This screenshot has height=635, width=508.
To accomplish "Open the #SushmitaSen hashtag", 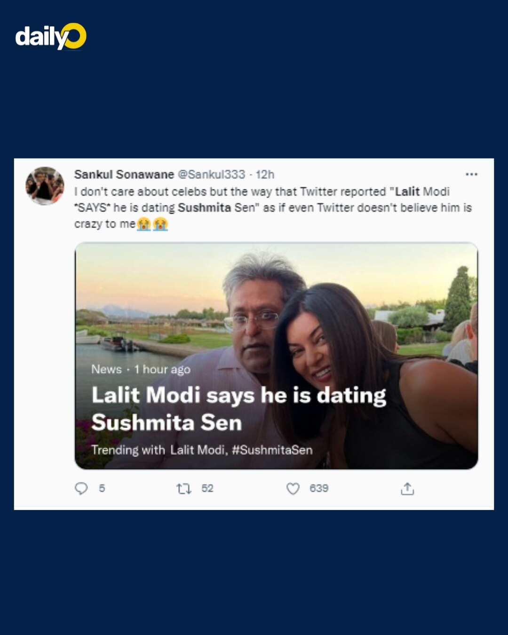I will (x=272, y=450).
